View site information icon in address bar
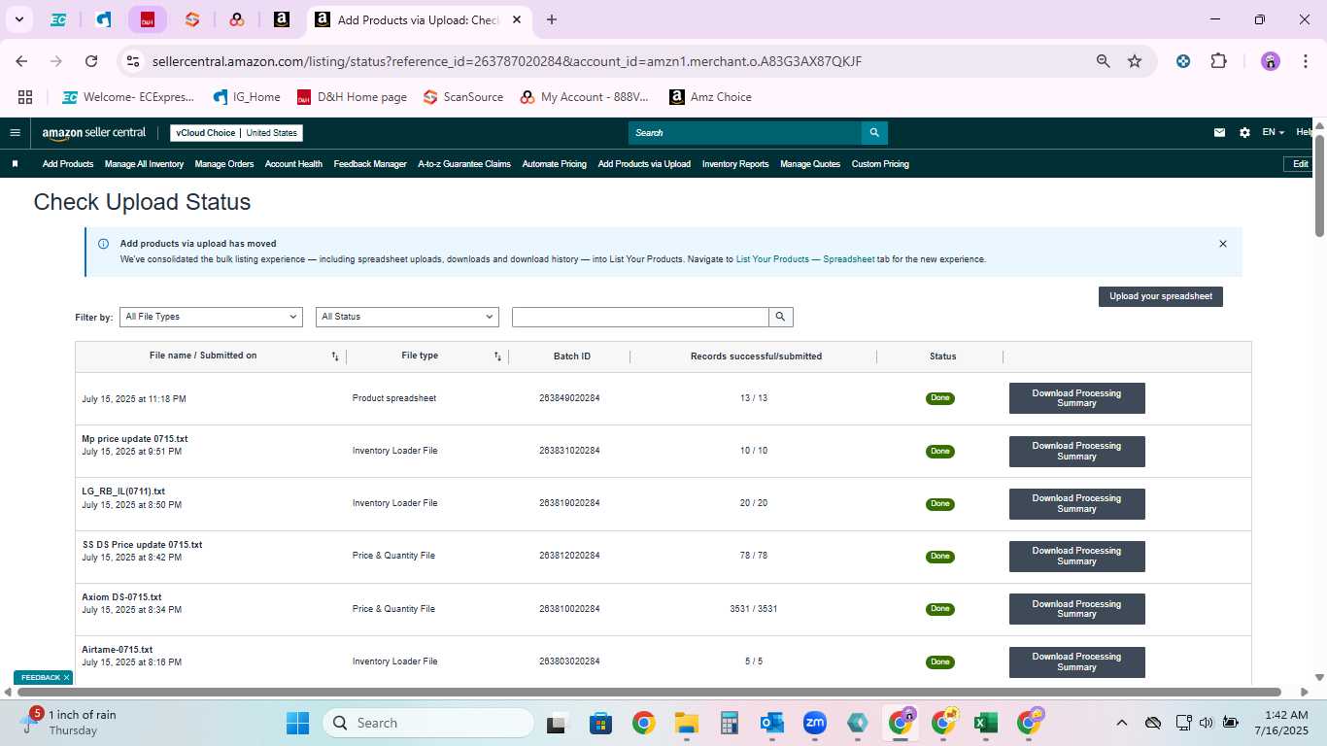Screen dimensions: 1327x746 (x=133, y=61)
